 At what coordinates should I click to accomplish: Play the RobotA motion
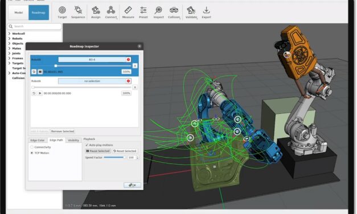click(40, 93)
